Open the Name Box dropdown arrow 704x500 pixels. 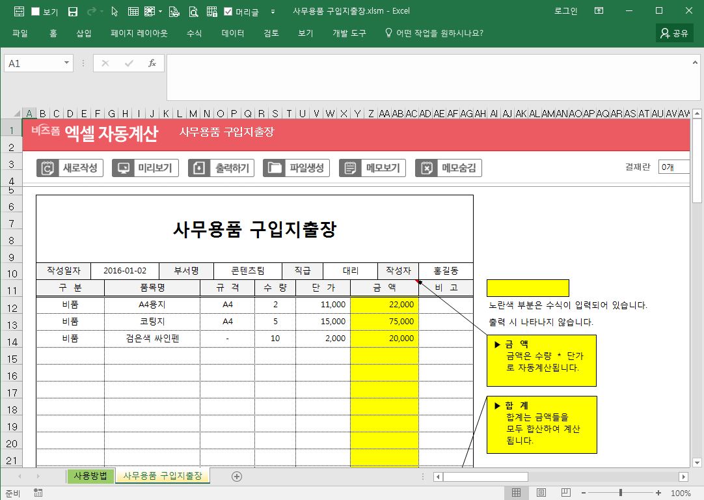pyautogui.click(x=66, y=63)
